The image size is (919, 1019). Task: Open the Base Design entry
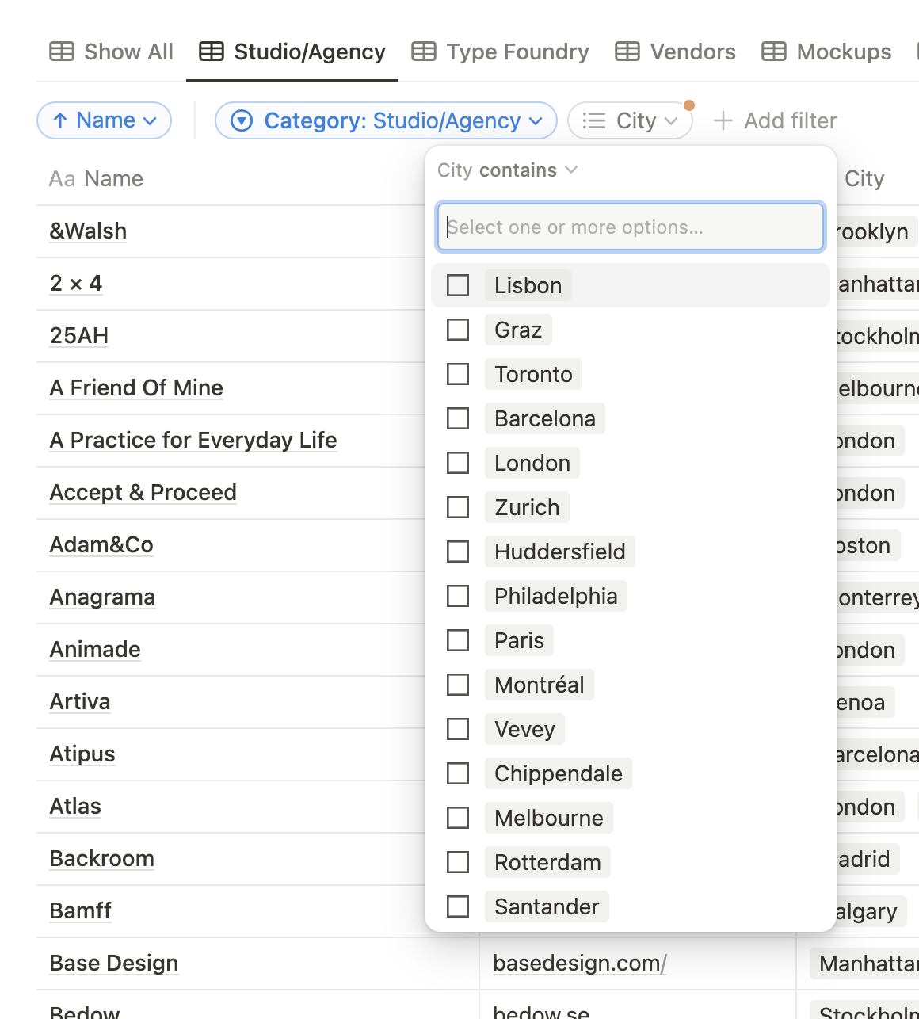click(x=114, y=964)
